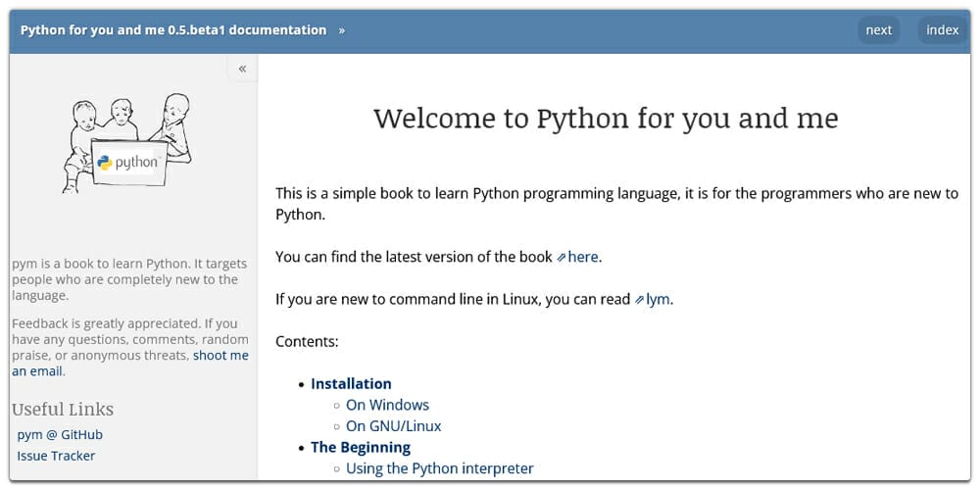The width and height of the screenshot is (980, 490).
Task: Open the 'index' page in header
Action: pyautogui.click(x=943, y=30)
